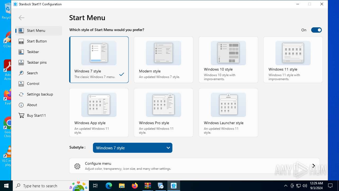Open the About page

click(39, 105)
